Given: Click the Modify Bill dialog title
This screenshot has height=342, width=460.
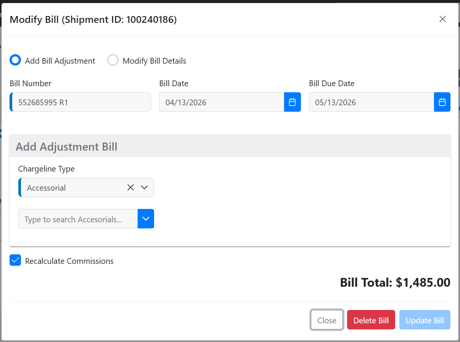Looking at the screenshot, I should pyautogui.click(x=93, y=19).
